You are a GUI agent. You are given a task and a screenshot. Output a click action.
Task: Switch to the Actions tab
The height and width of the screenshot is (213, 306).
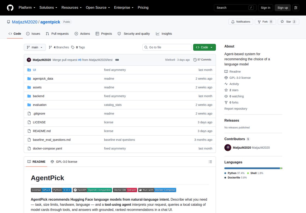(82, 34)
